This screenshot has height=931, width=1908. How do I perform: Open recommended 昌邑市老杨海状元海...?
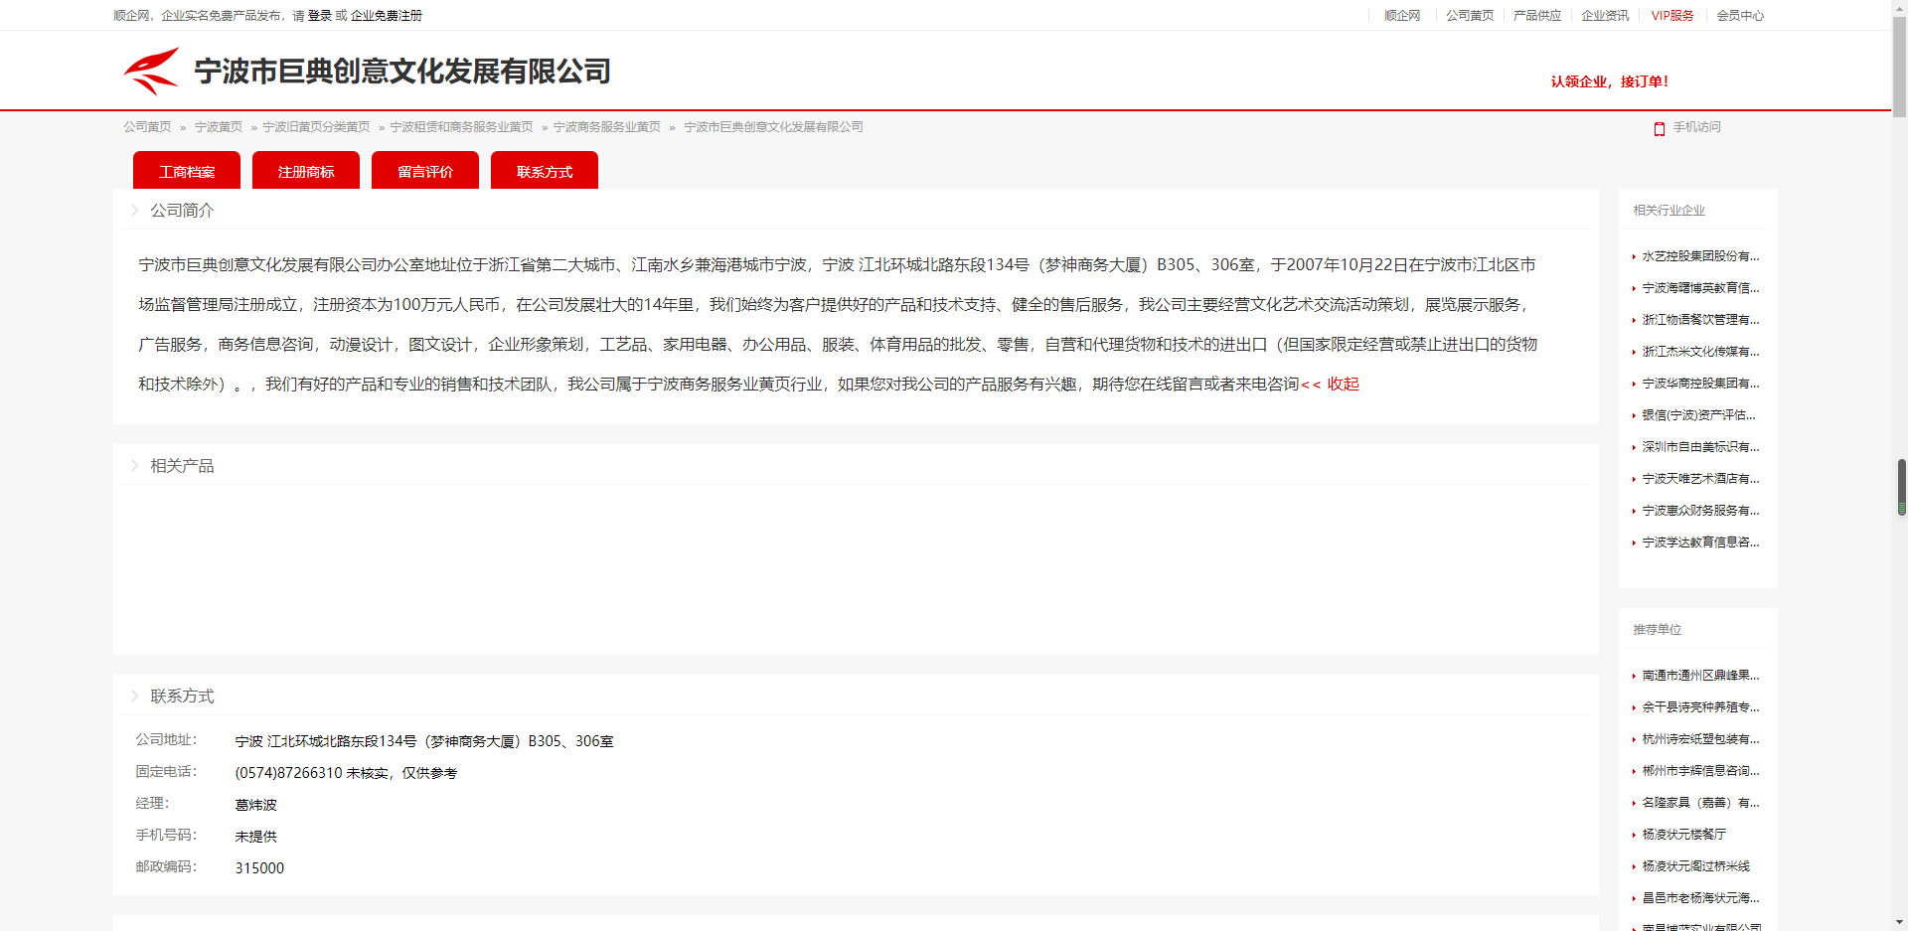coord(1700,898)
